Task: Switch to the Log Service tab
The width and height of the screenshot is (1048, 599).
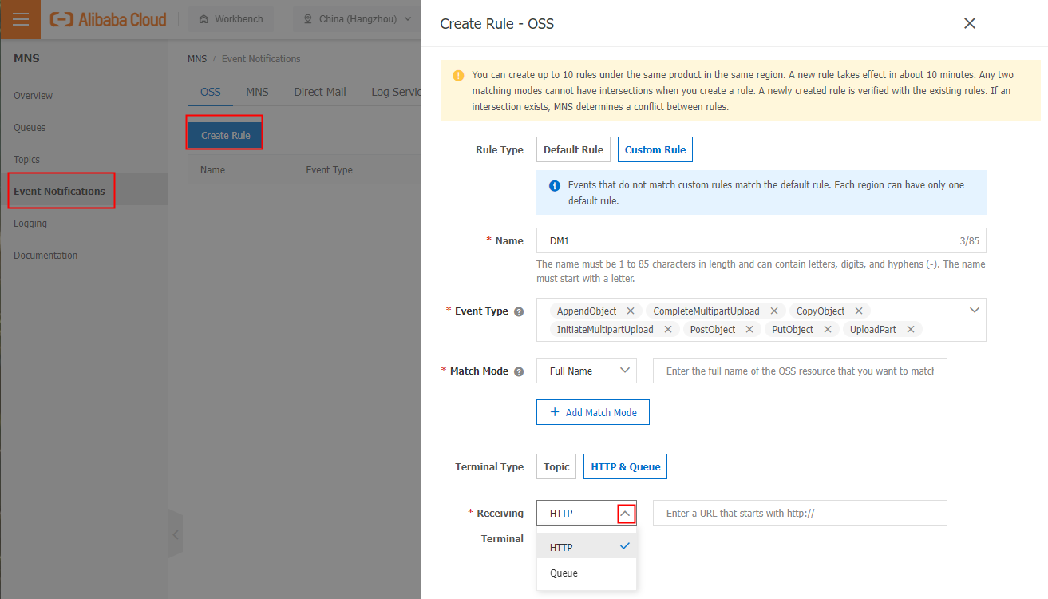Action: point(397,92)
